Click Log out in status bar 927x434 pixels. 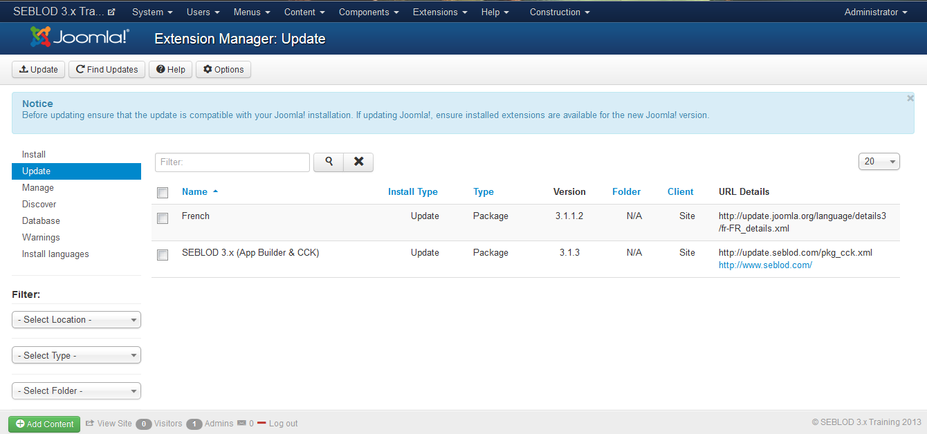(278, 424)
